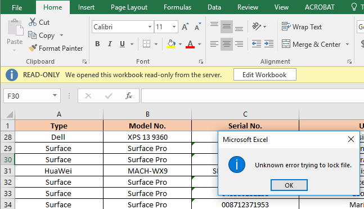Open the ACROBAT tab

pyautogui.click(x=320, y=7)
